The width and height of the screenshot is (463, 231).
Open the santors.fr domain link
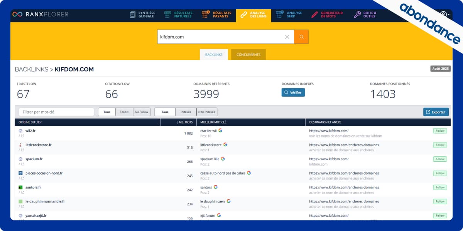33,187
